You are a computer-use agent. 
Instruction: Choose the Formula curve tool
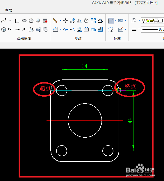coord(17,21)
